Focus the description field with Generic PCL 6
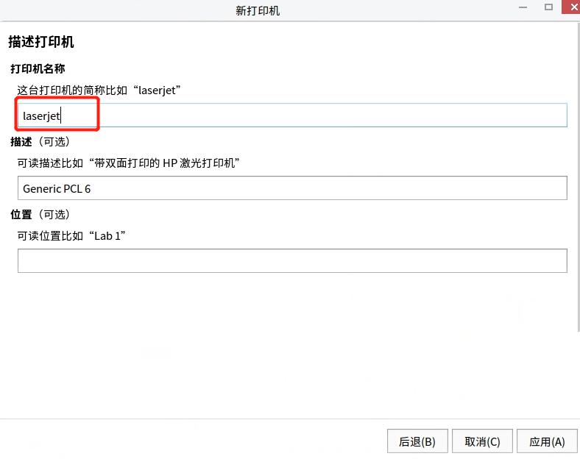Screen dimensions: 580x459 click(292, 188)
